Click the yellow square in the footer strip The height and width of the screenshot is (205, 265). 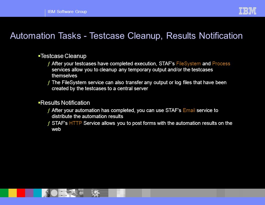point(13,193)
